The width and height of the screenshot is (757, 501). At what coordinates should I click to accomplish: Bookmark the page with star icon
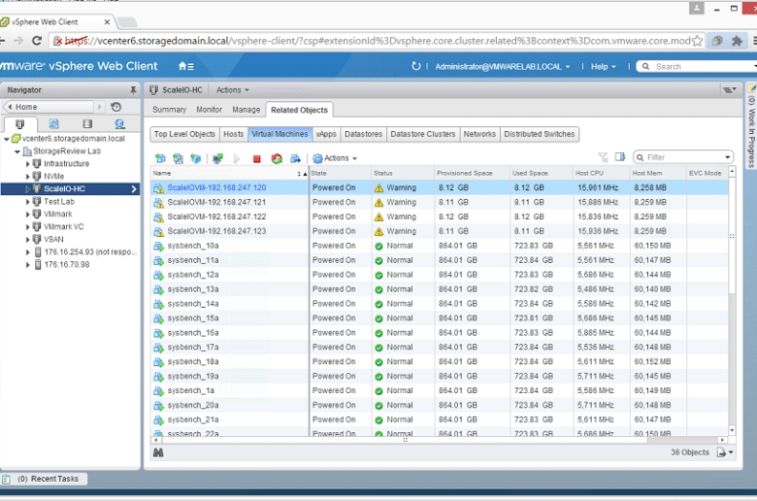click(697, 41)
